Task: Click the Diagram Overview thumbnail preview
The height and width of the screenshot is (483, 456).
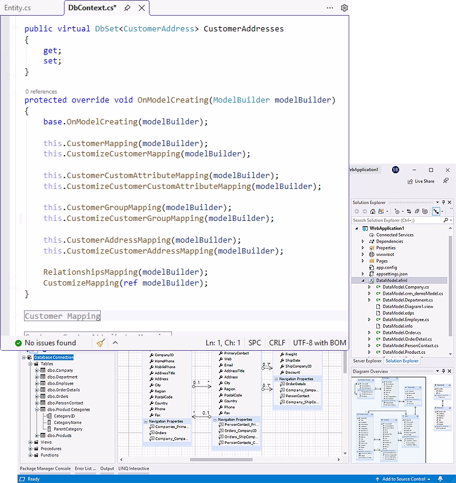Action: (x=402, y=420)
